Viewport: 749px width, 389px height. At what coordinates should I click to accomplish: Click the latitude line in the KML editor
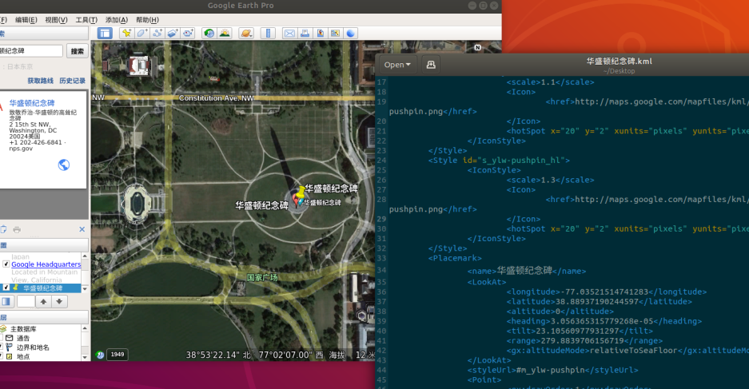[x=599, y=302]
